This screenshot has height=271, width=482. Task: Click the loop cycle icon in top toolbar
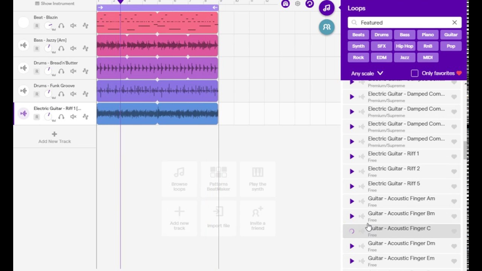310,4
